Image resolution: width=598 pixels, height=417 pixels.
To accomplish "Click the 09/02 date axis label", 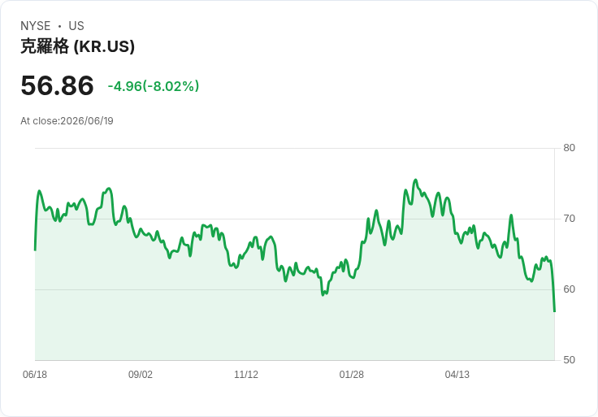I will (141, 375).
